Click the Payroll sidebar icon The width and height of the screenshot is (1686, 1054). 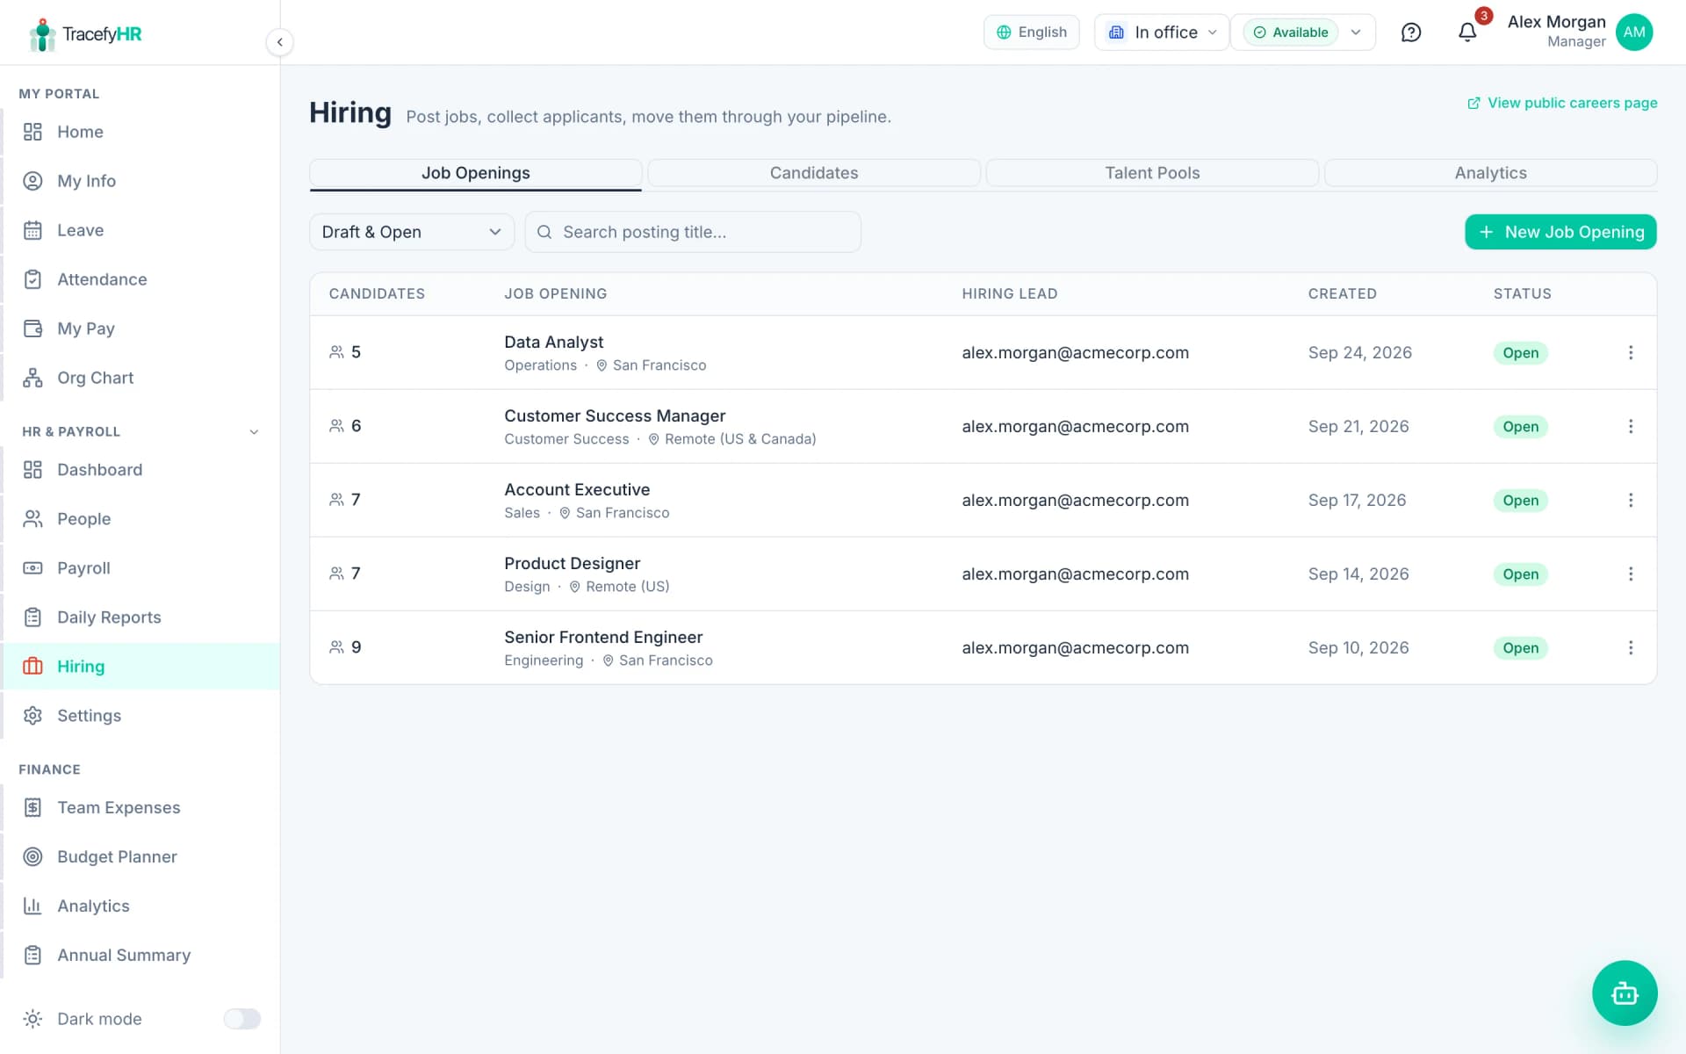click(32, 568)
